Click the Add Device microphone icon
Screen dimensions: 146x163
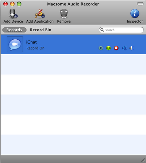(13, 13)
